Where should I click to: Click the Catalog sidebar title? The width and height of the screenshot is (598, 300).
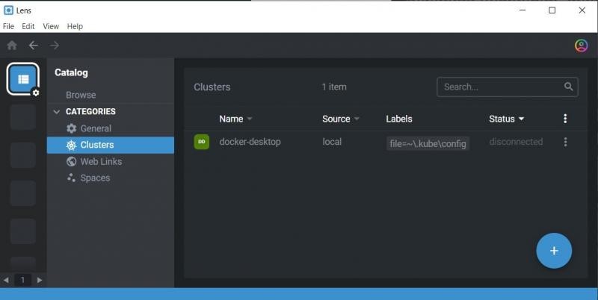(71, 72)
